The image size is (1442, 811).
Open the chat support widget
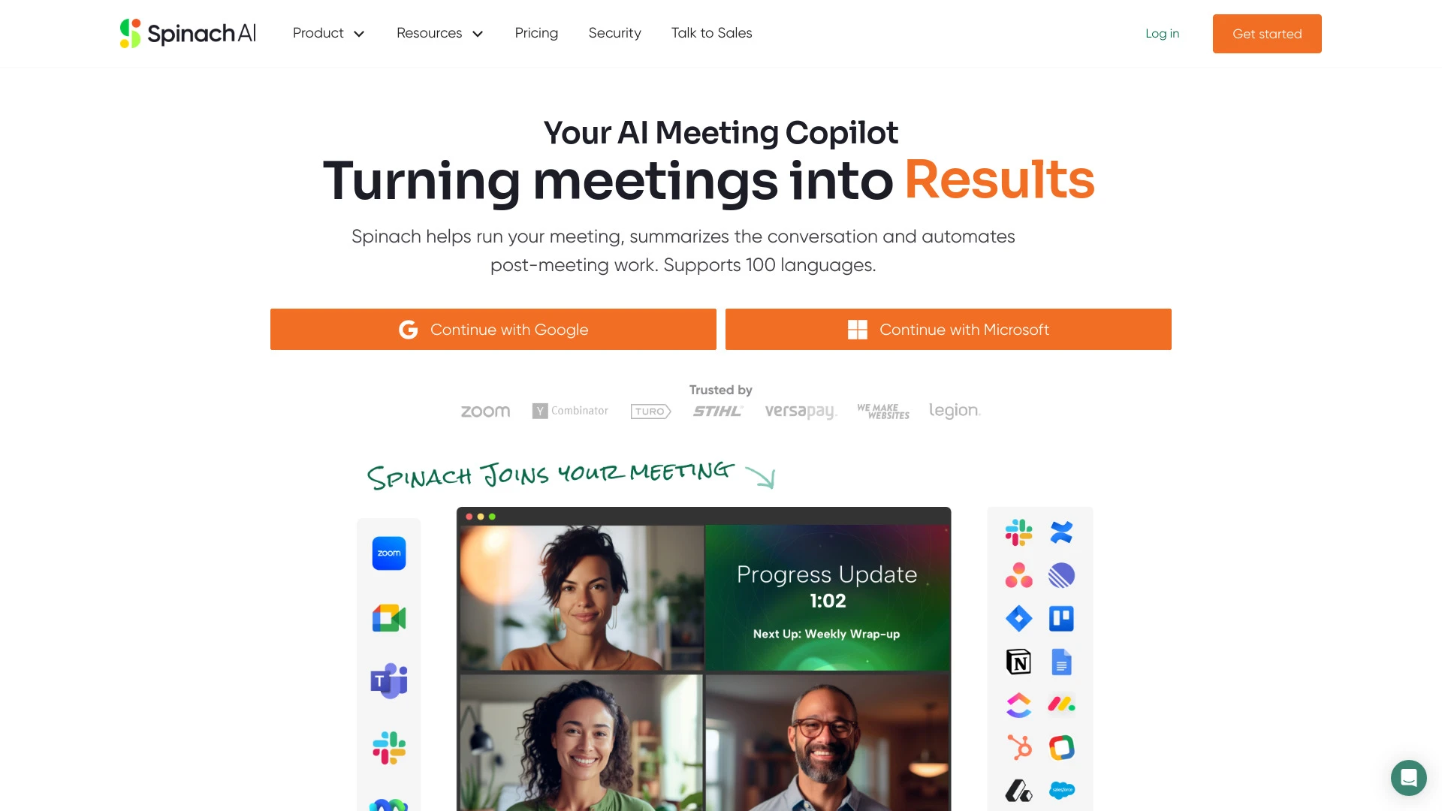coord(1408,777)
